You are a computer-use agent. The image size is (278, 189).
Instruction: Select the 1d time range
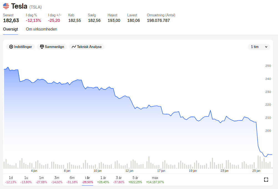coord(11,180)
